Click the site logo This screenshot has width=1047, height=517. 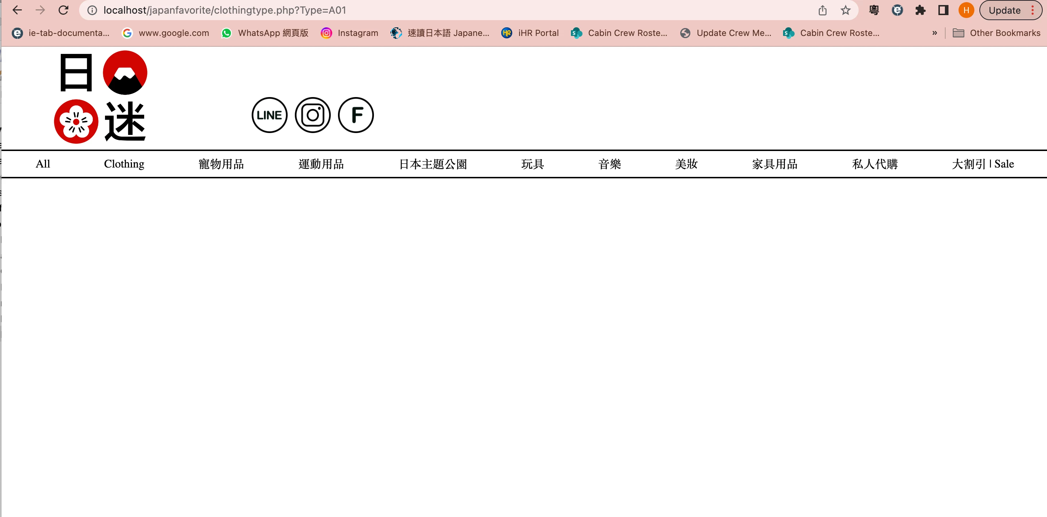100,97
